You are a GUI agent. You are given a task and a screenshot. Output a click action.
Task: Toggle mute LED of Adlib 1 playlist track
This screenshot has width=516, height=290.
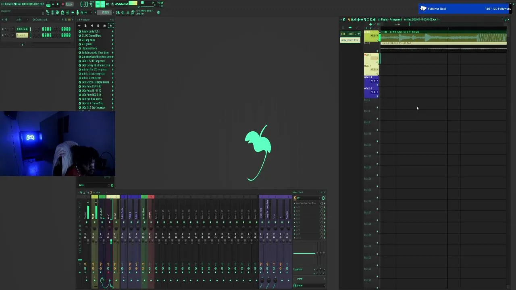[x=377, y=85]
